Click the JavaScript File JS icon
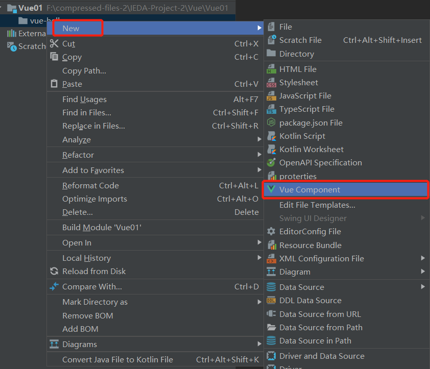 [x=272, y=95]
